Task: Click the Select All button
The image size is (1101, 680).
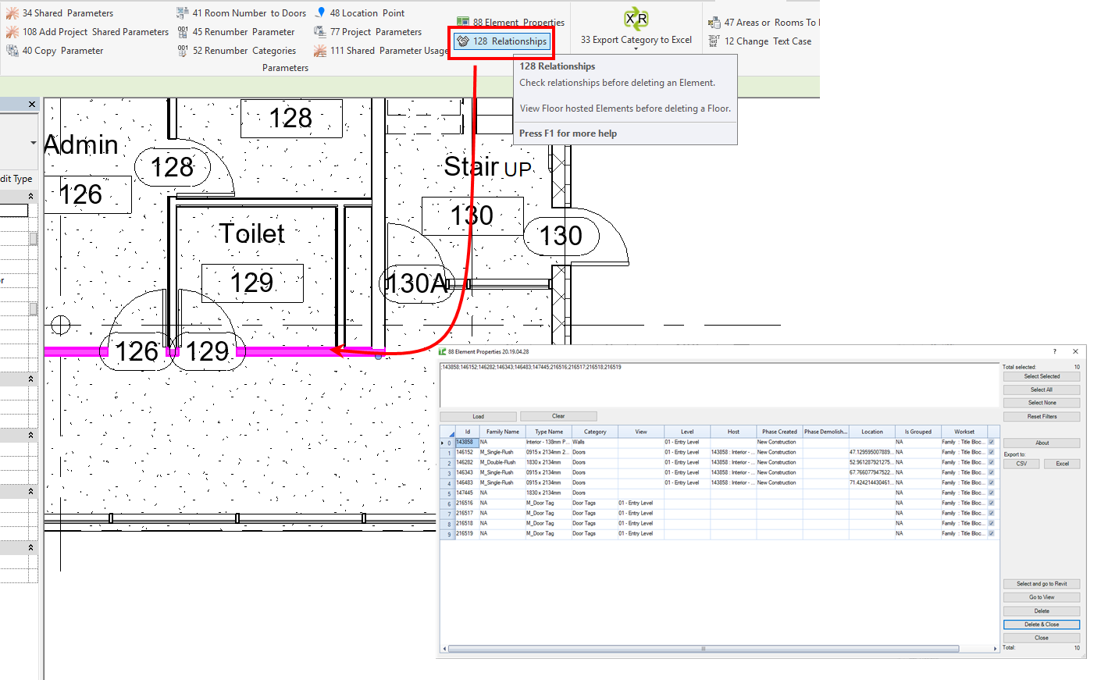Action: pos(1040,389)
